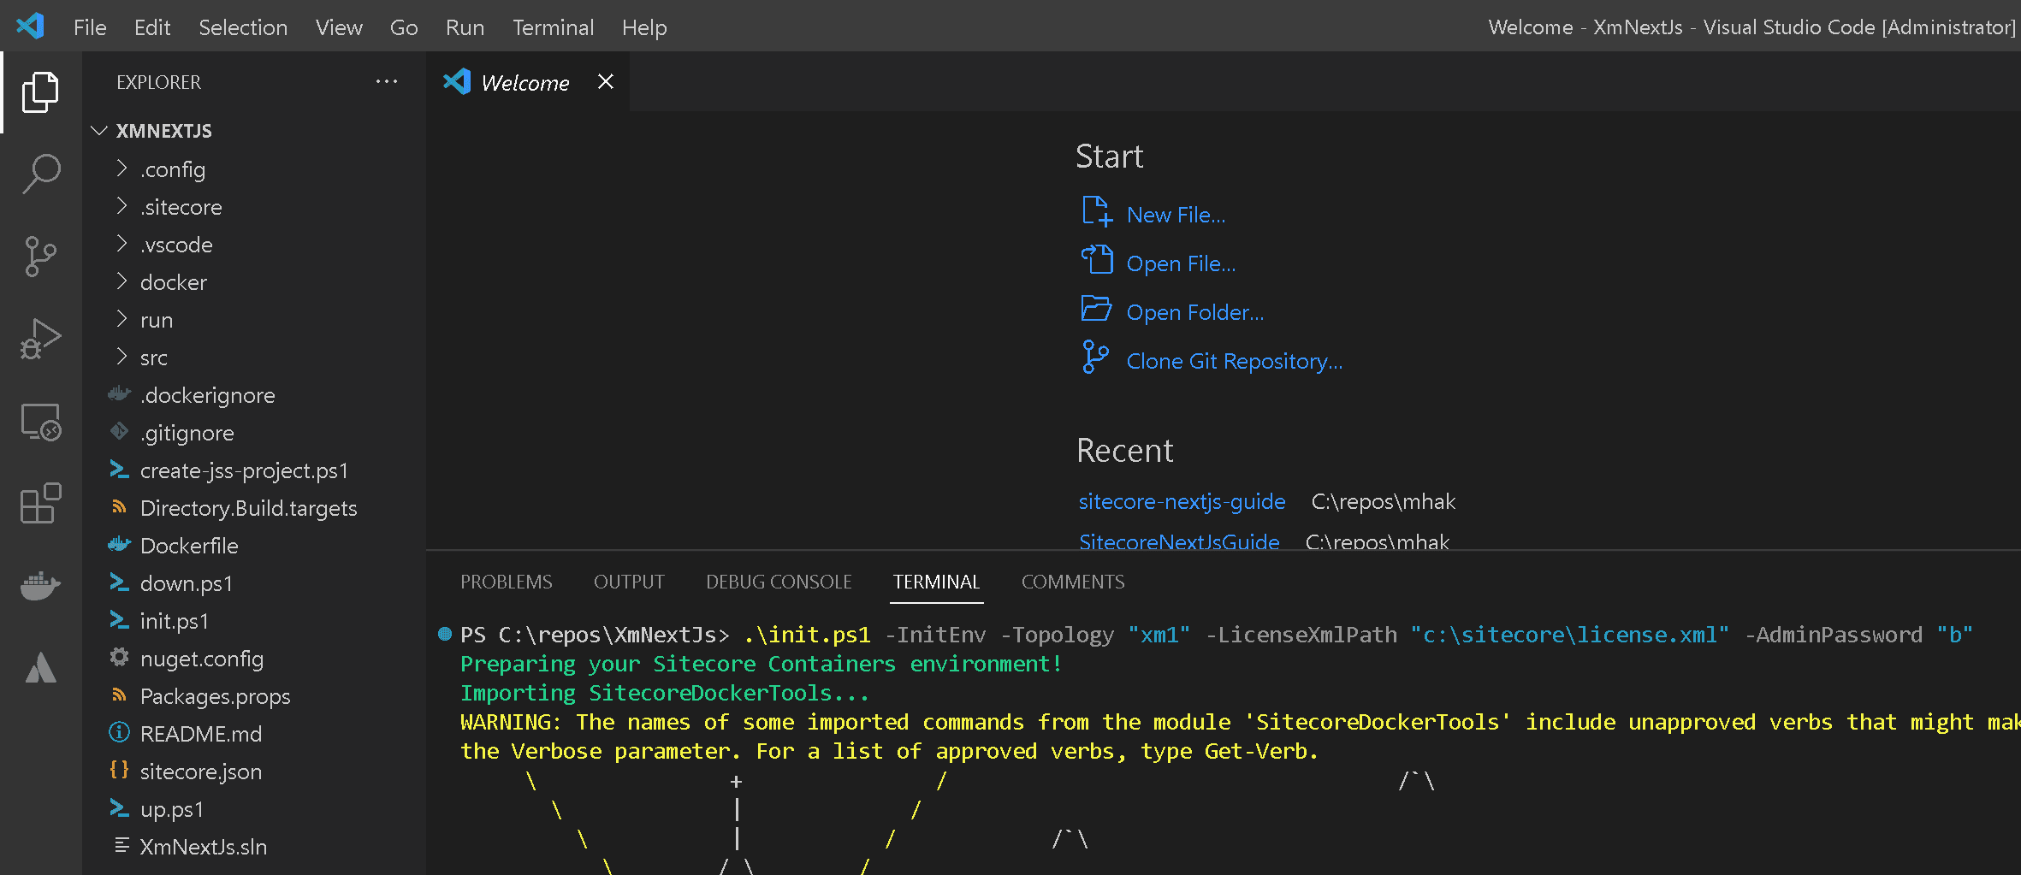
Task: Click the Open Folder icon under Start
Action: [1097, 309]
